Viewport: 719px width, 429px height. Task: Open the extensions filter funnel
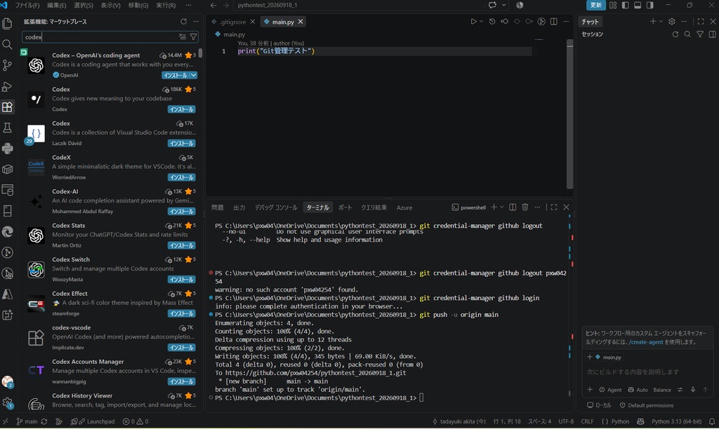194,36
